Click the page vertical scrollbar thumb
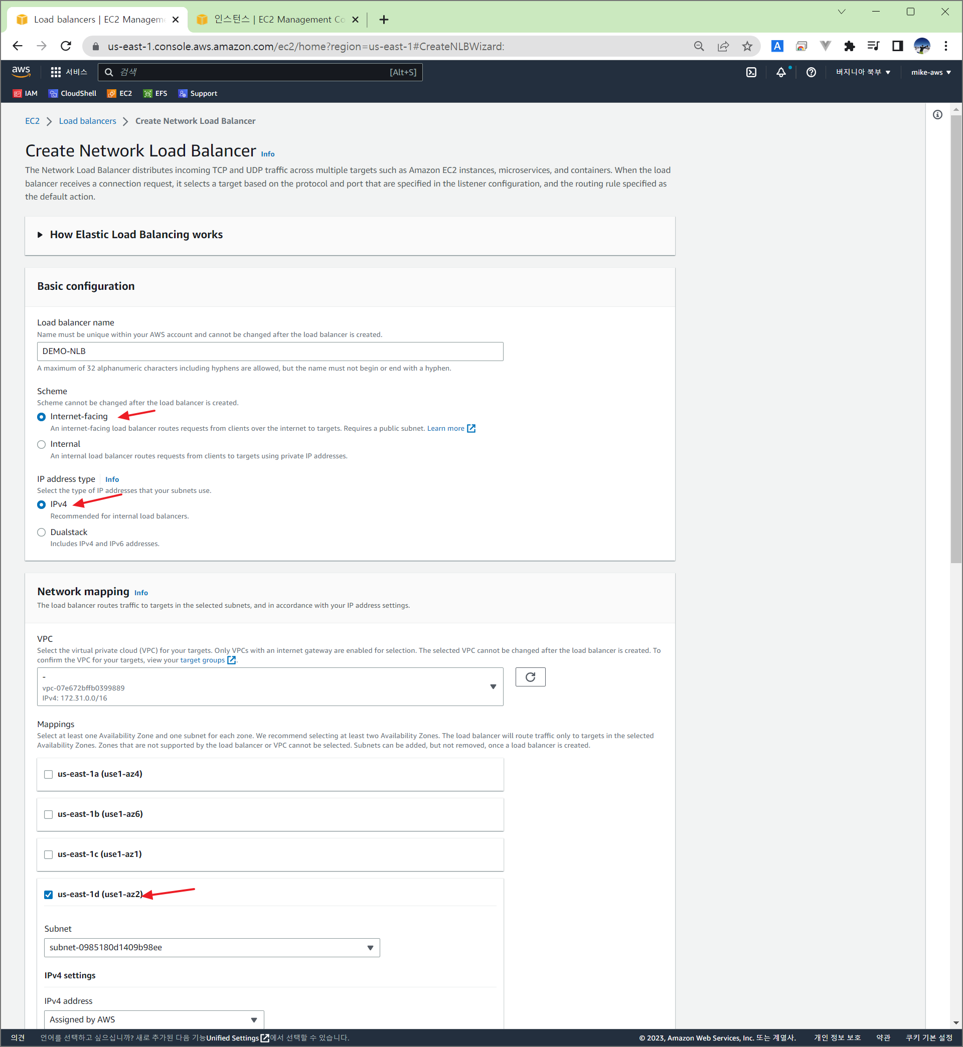The height and width of the screenshot is (1047, 963). coord(955,338)
